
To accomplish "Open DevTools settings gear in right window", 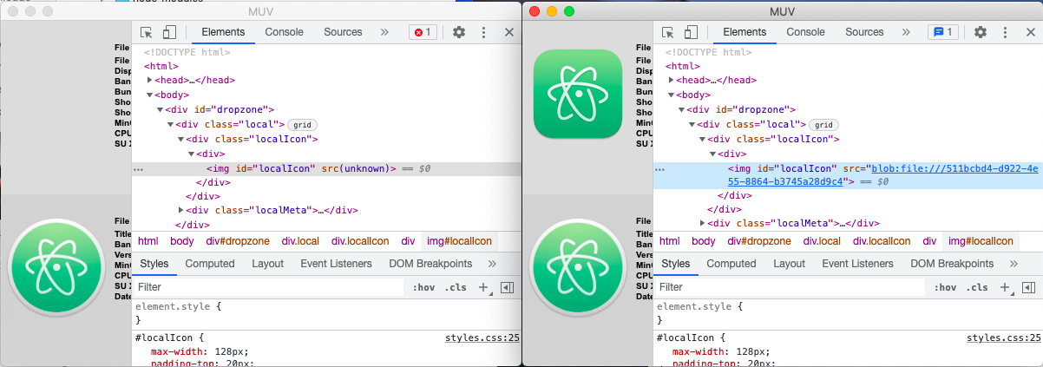I will point(981,32).
